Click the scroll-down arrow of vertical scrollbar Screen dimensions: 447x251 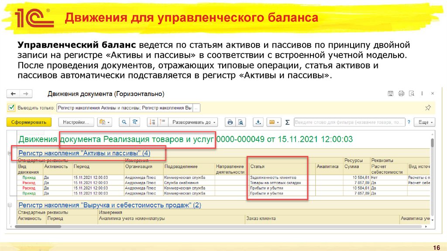click(x=433, y=220)
